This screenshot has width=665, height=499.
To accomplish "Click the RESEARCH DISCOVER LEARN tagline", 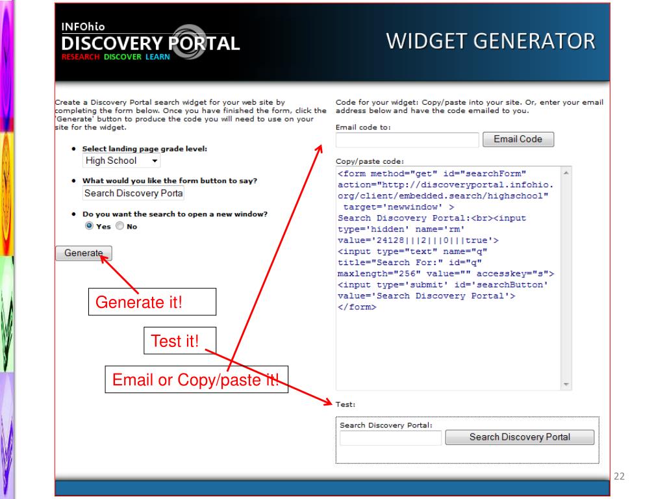I will [x=116, y=57].
